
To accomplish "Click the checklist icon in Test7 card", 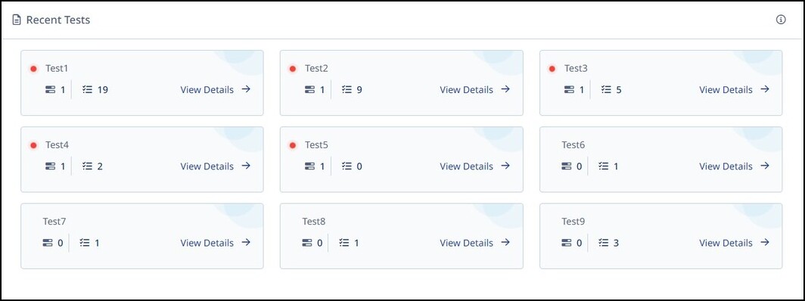I will pyautogui.click(x=85, y=243).
